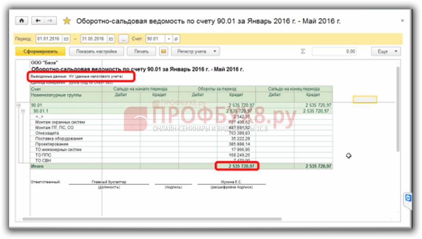This screenshot has width=422, height=239.
Task: Collapse the 90.01 account group
Action: pyautogui.click(x=19, y=105)
